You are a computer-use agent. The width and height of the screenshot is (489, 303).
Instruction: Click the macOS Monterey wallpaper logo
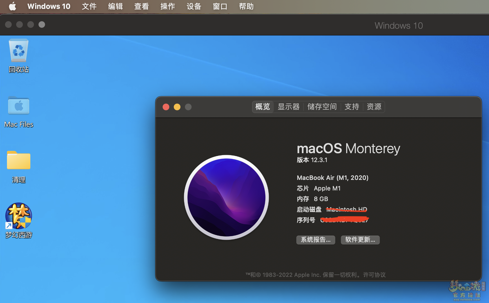pos(226,197)
